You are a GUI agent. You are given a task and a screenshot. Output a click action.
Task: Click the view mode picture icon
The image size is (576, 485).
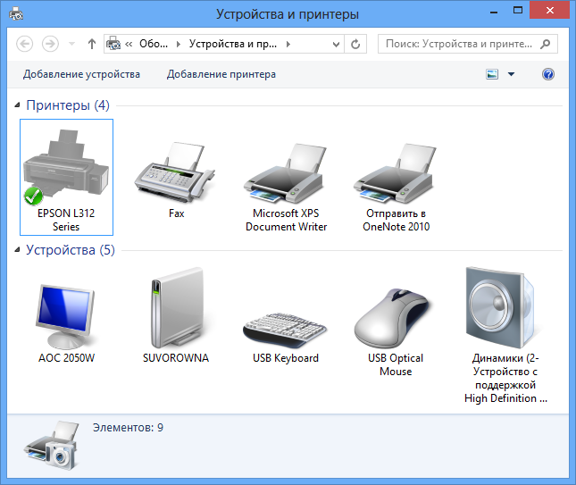click(492, 74)
